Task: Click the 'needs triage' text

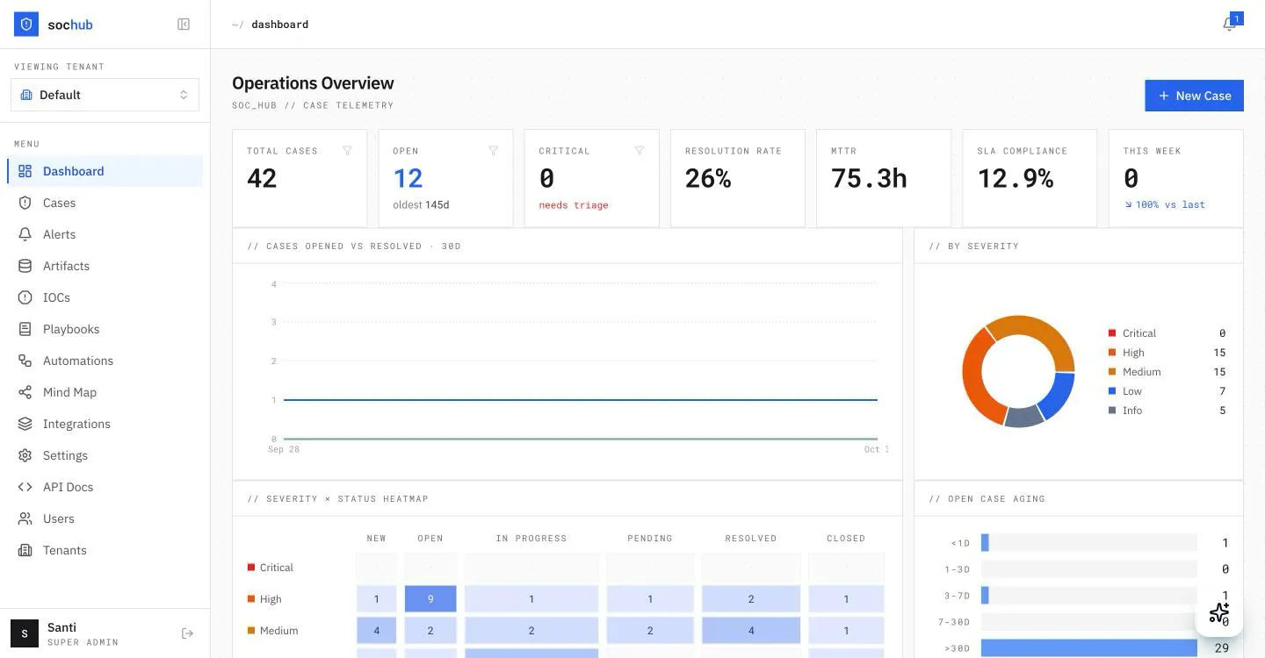Action: (574, 205)
